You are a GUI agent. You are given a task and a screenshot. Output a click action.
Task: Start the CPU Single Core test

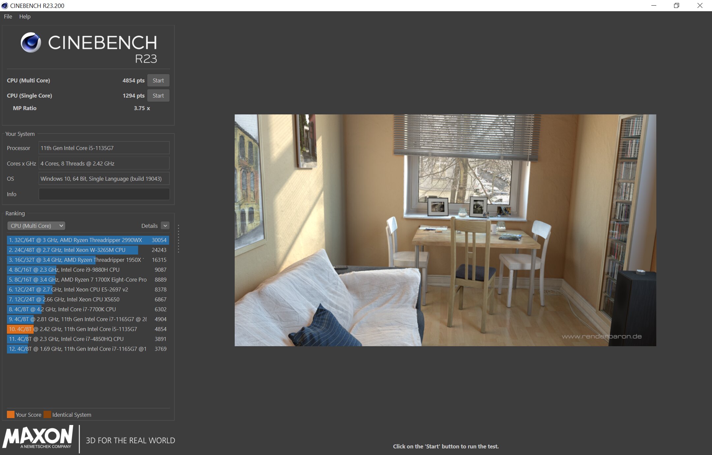click(158, 96)
